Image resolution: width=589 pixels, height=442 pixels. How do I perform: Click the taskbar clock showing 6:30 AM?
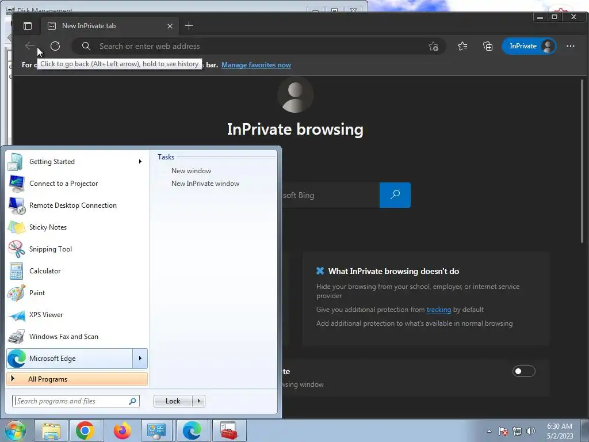click(560, 431)
